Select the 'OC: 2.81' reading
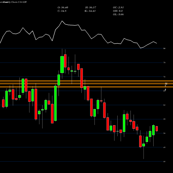 (118, 8)
